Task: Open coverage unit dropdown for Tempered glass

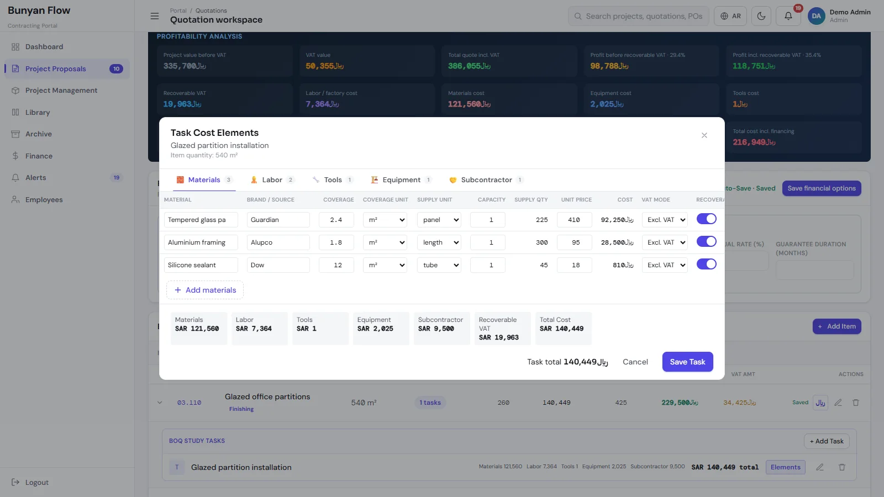Action: [x=385, y=220]
